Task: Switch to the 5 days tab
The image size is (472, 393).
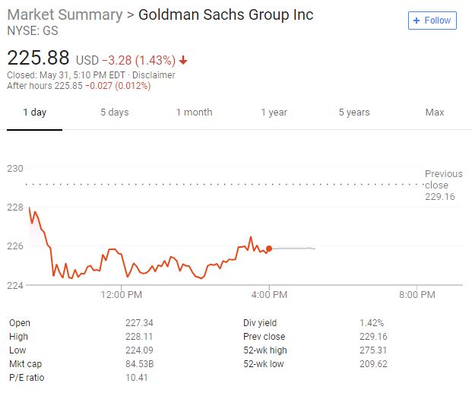Action: 114,113
